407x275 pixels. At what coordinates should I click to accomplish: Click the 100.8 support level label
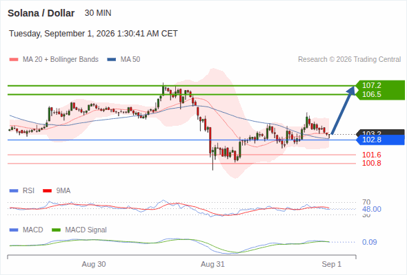[x=372, y=163]
